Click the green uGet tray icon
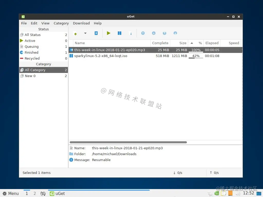The image size is (263, 197). coord(217,193)
